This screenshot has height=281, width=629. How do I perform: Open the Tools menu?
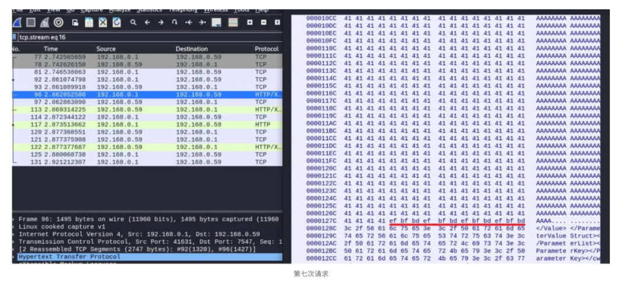click(242, 10)
